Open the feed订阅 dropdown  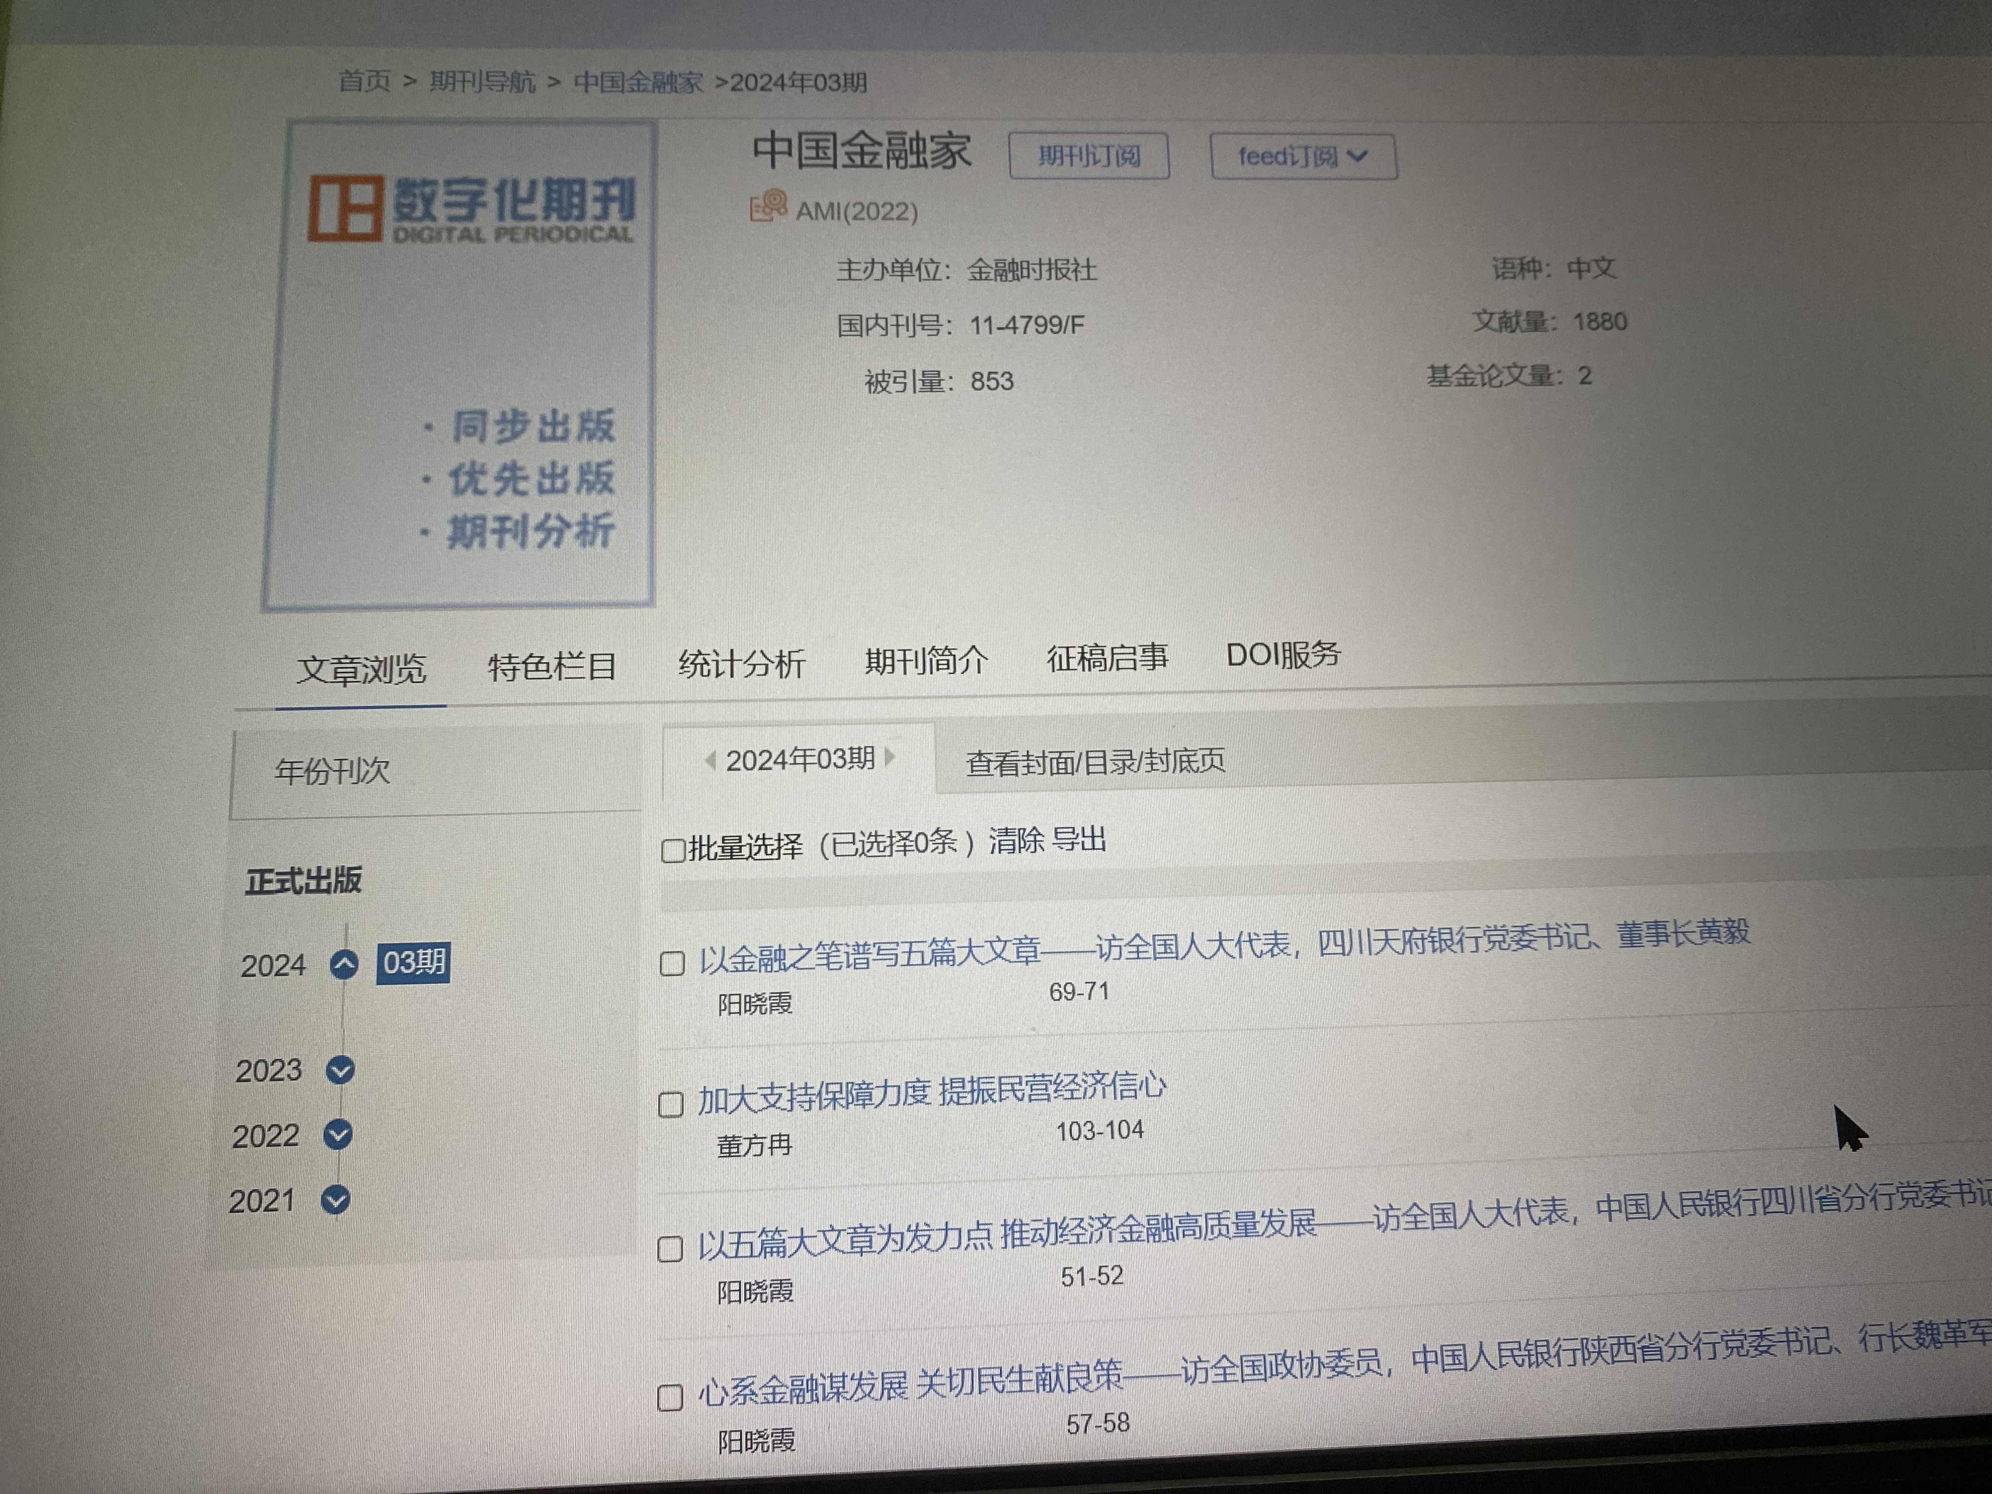1303,158
